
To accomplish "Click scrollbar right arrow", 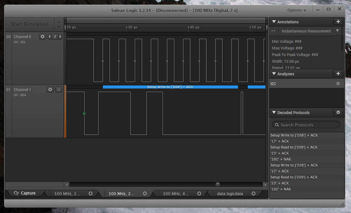I will [x=265, y=185].
